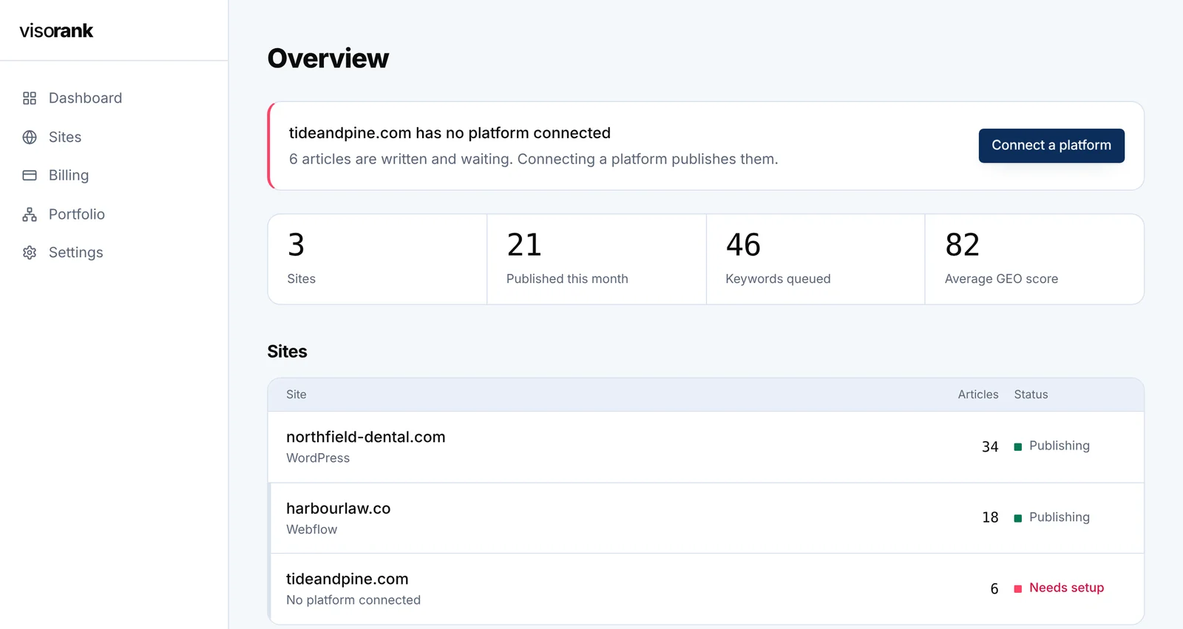Click the article count 34

click(x=990, y=446)
